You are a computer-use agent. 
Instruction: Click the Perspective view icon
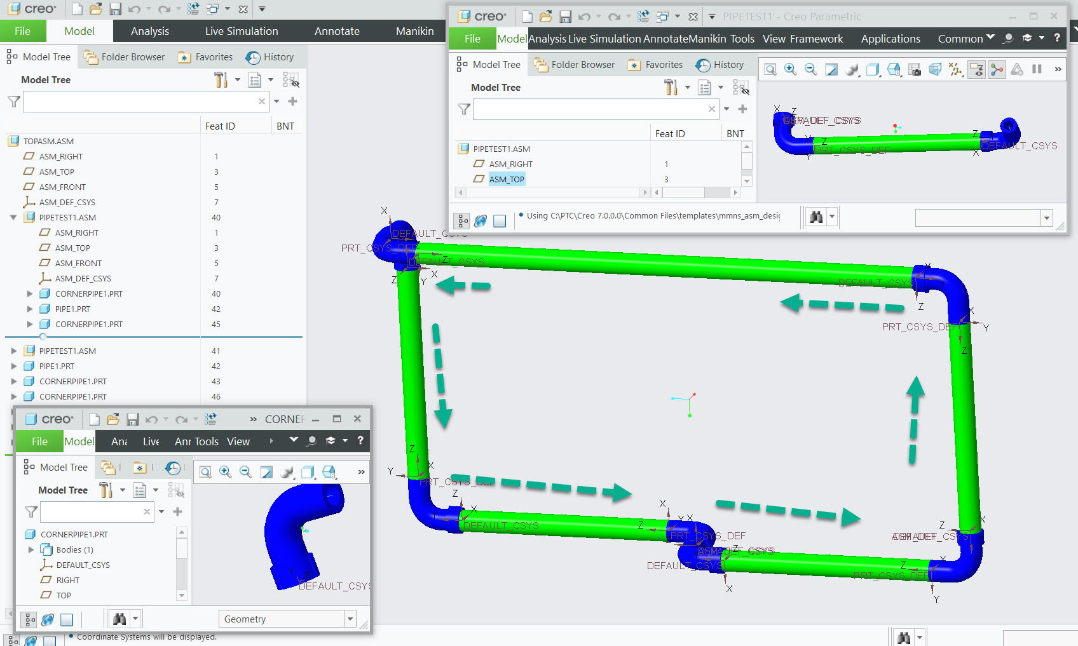point(935,69)
